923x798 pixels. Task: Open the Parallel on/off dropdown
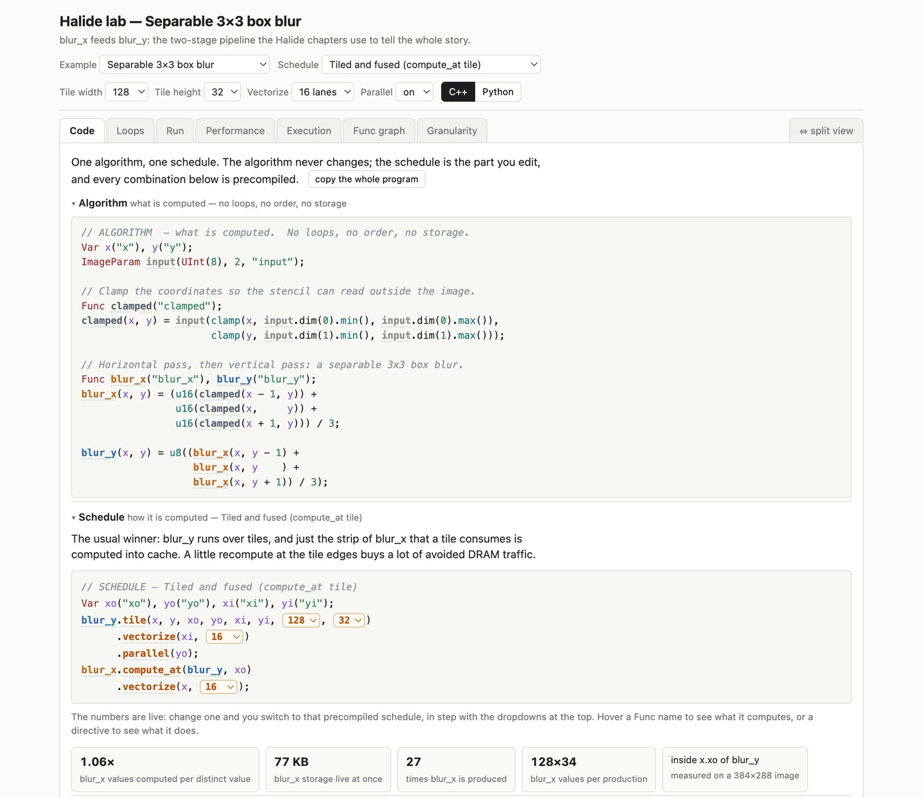click(x=414, y=92)
